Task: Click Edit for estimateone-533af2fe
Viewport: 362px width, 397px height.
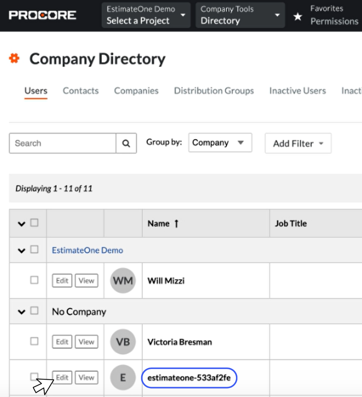Action: point(62,377)
